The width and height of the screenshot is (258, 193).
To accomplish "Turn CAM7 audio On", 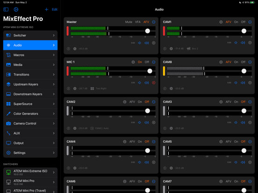I will (236, 181).
